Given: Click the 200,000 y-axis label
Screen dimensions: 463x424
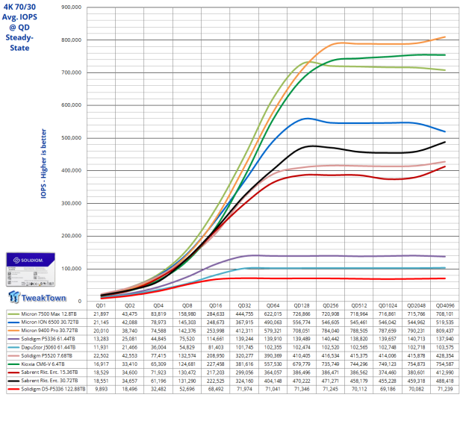Looking at the screenshot, I should [x=71, y=236].
